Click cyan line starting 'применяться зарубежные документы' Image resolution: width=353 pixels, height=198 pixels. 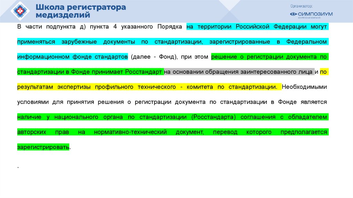173,42
